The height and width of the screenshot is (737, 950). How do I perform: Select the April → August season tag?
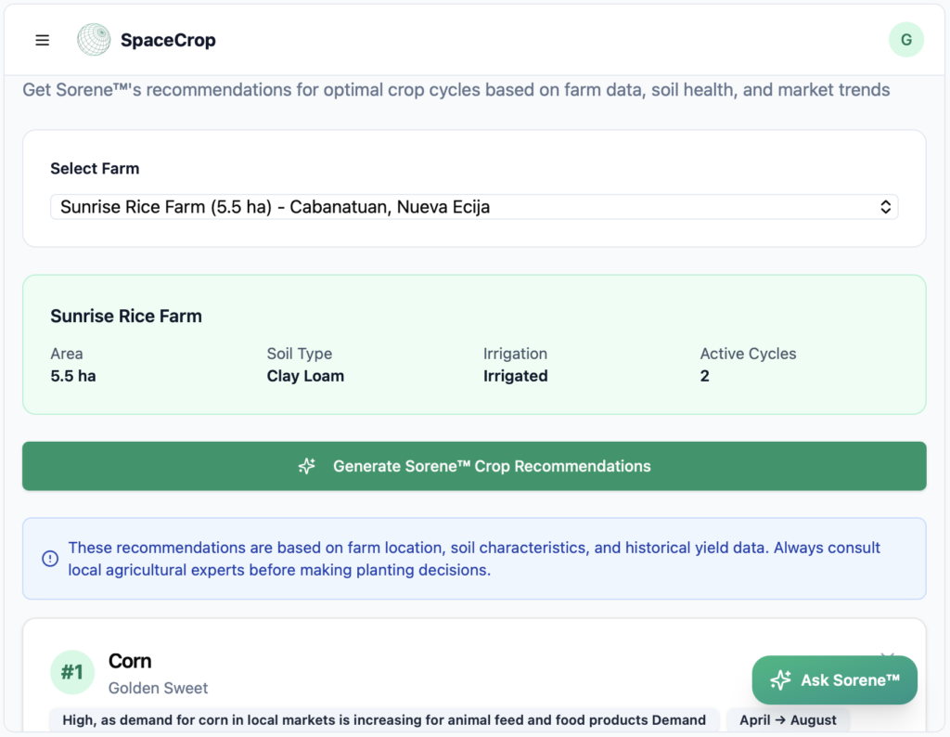pyautogui.click(x=788, y=720)
